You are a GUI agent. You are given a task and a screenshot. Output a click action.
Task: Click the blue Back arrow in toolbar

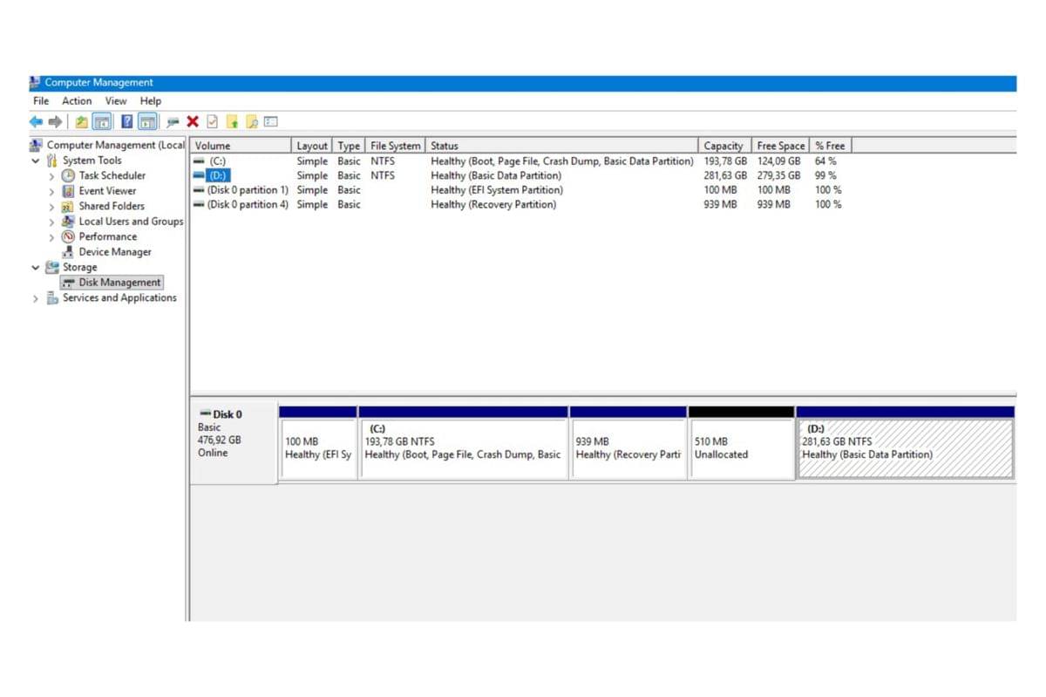(x=36, y=122)
